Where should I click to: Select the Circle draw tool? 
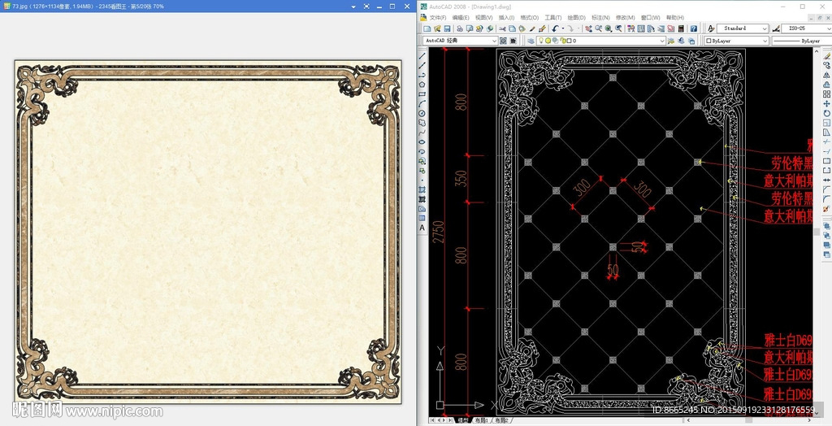(422, 113)
